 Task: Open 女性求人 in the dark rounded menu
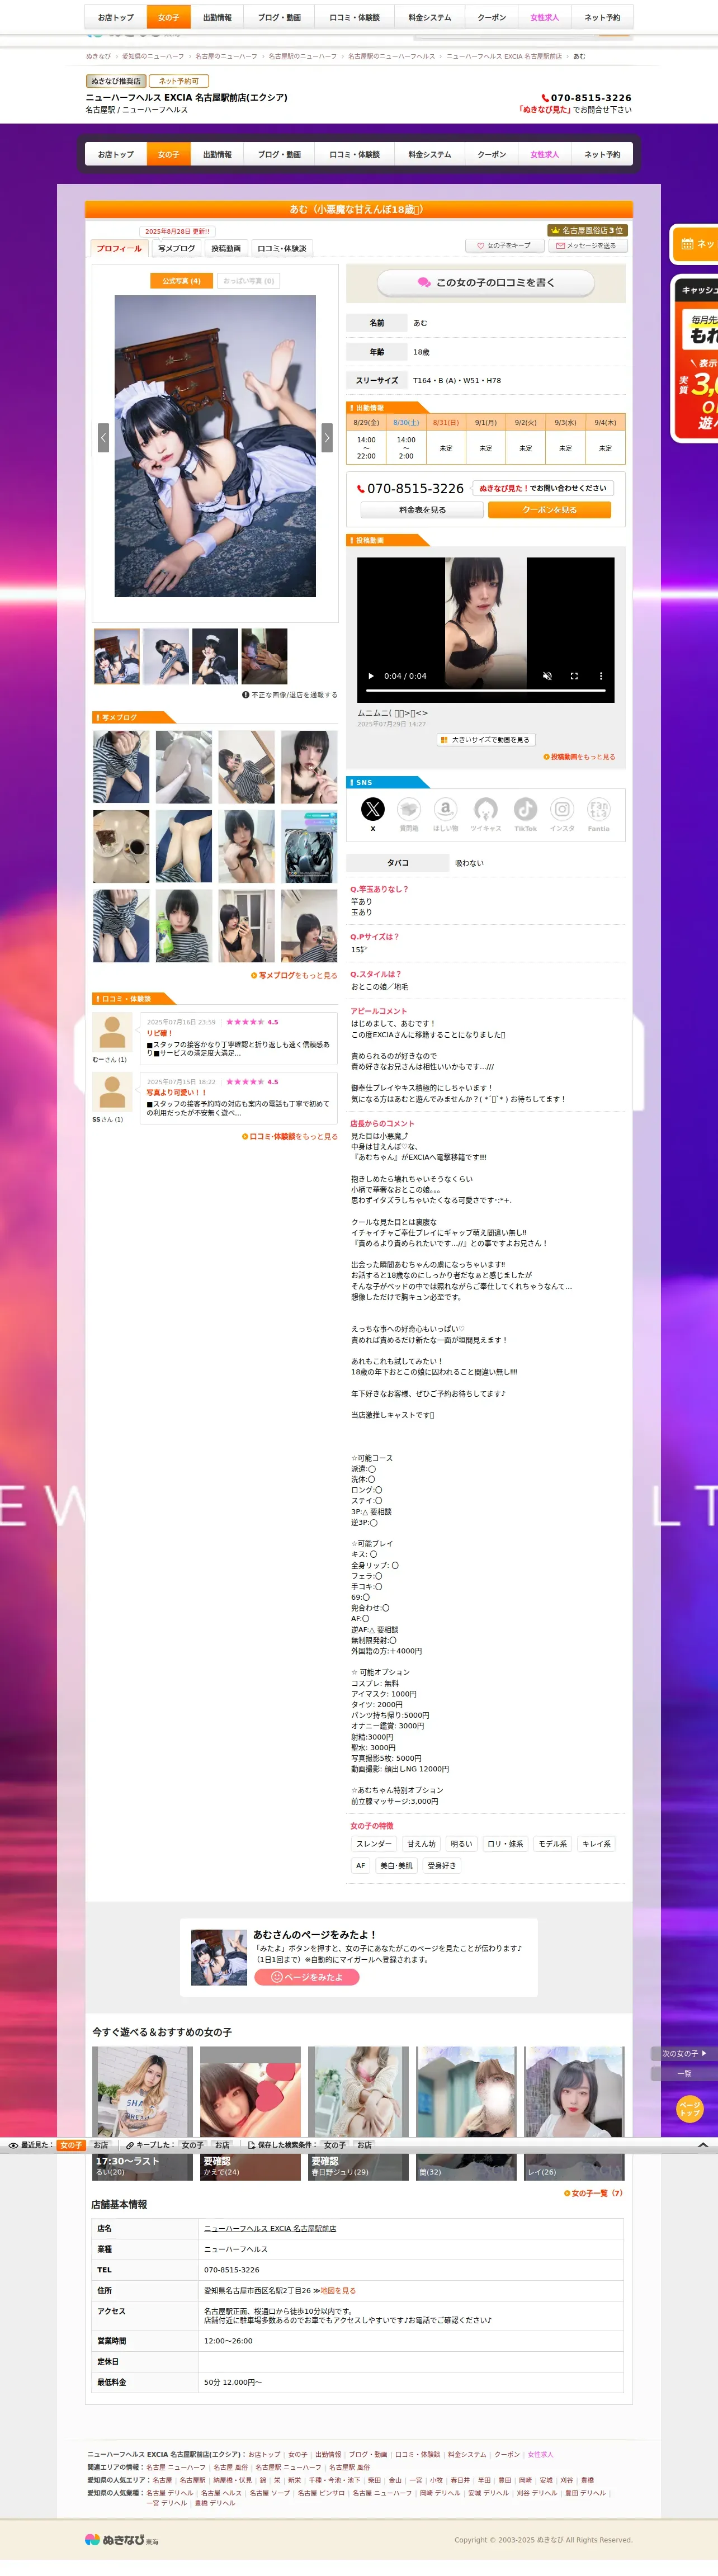click(x=545, y=155)
